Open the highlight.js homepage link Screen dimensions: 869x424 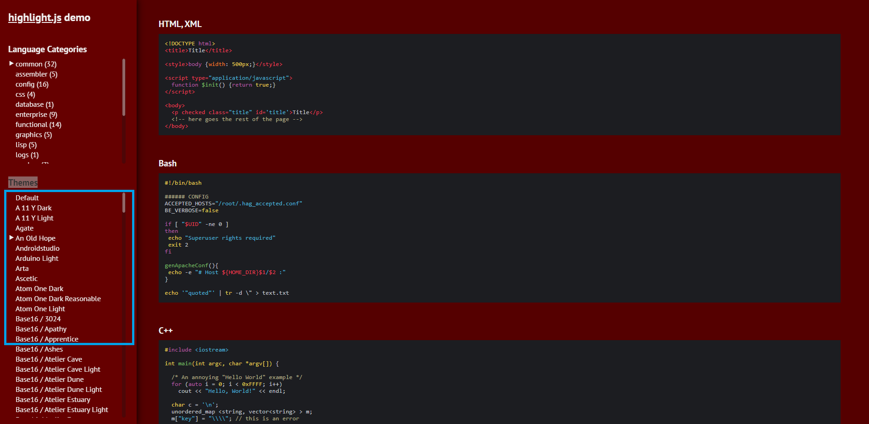(35, 18)
